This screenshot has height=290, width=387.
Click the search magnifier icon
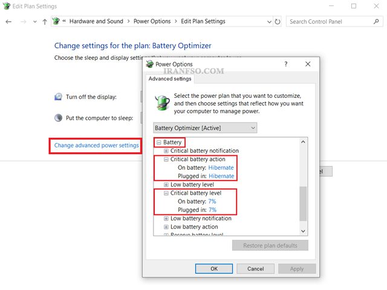376,22
